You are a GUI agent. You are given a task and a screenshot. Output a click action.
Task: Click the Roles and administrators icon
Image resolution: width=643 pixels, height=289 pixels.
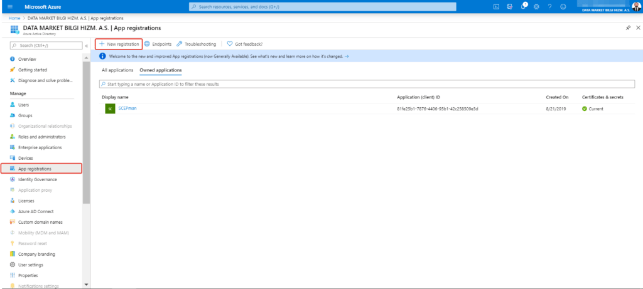pyautogui.click(x=13, y=137)
